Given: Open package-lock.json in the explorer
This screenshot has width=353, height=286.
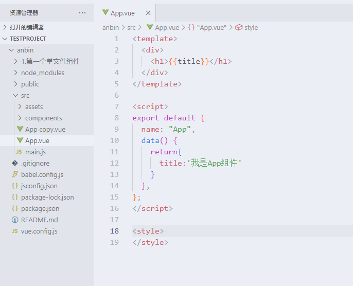Looking at the screenshot, I should click(47, 197).
